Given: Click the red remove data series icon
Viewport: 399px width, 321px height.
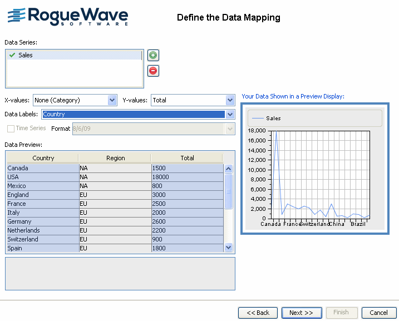Looking at the screenshot, I should (x=153, y=71).
